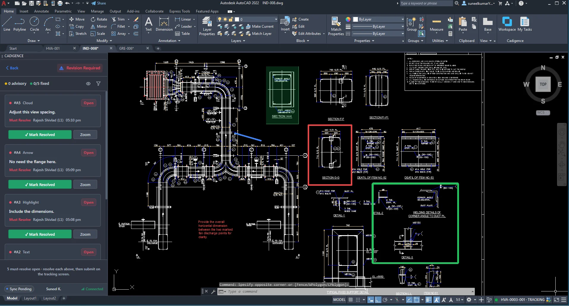Click the Scale tool

coord(98,34)
